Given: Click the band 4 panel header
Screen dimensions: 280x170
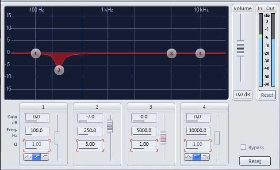Looking at the screenshot, I should pos(204,107).
